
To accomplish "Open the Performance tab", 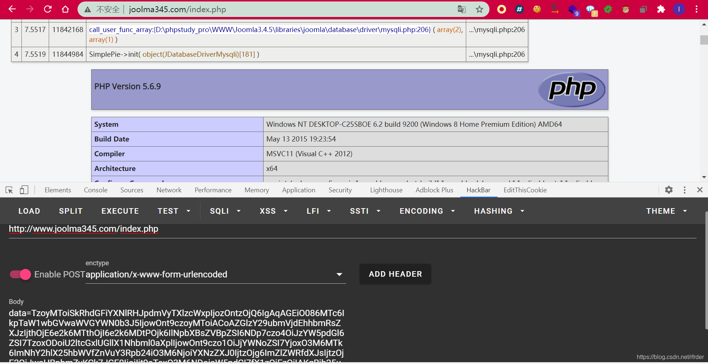I will 213,190.
